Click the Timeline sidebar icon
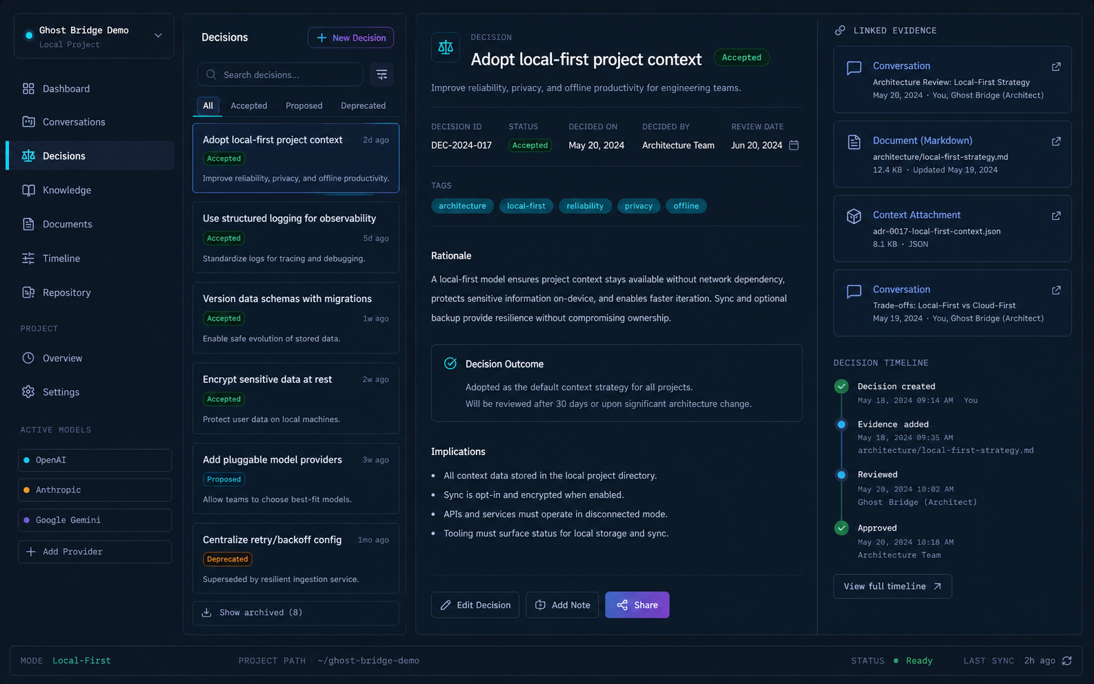Viewport: 1094px width, 684px height. [x=28, y=259]
